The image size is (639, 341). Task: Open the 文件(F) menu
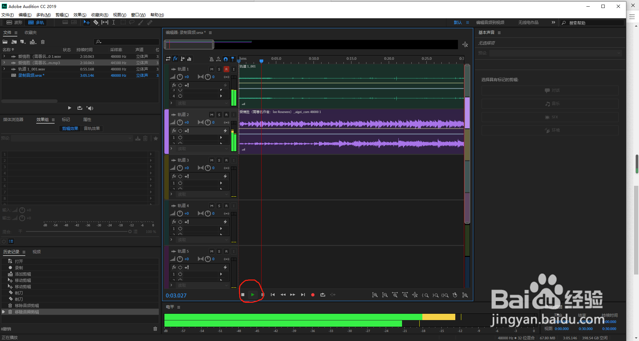tap(8, 15)
